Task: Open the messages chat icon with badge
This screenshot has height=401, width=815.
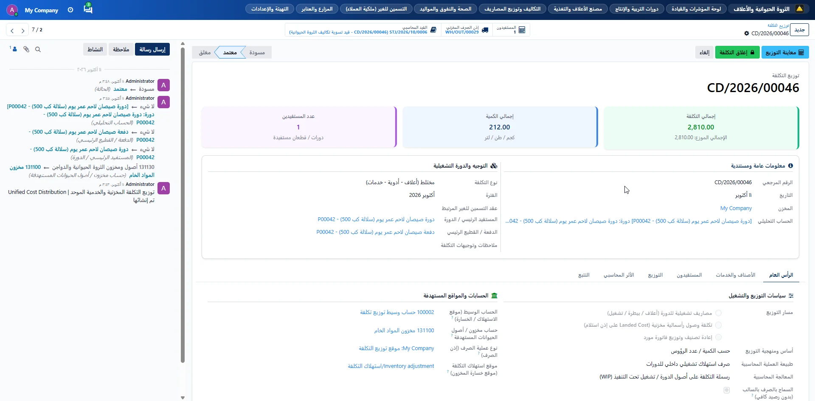Action: (88, 8)
